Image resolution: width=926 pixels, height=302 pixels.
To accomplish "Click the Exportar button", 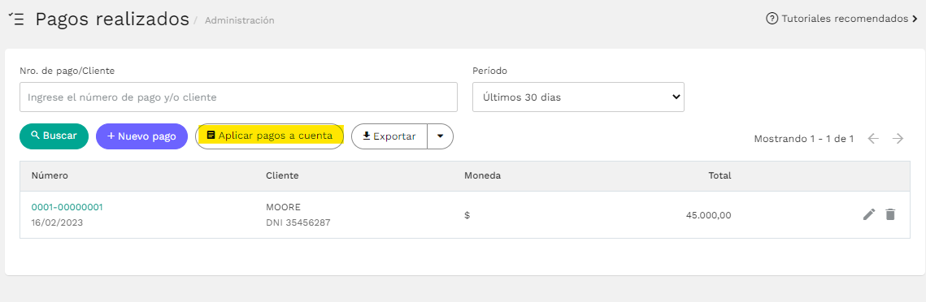I will pos(389,136).
